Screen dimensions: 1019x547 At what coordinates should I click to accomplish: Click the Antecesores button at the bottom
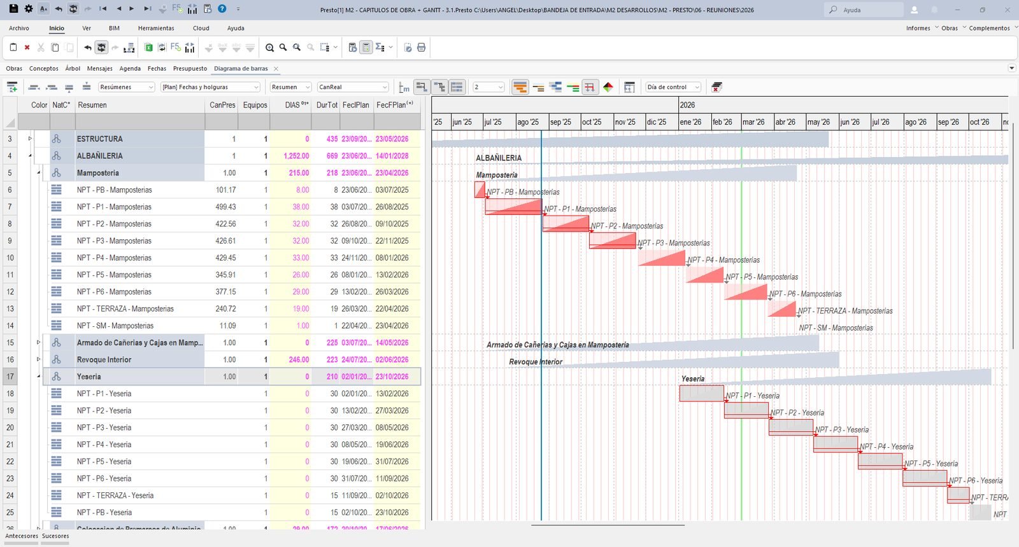22,536
